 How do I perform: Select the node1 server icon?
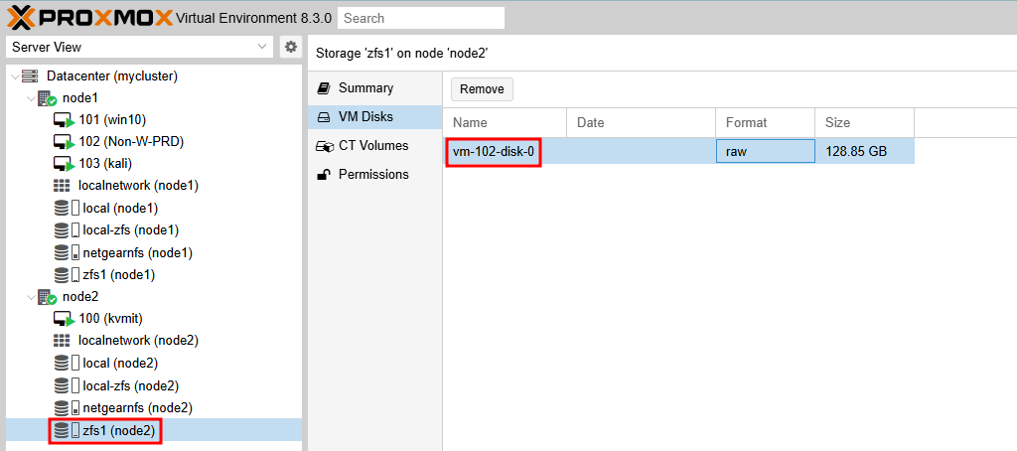tap(48, 98)
